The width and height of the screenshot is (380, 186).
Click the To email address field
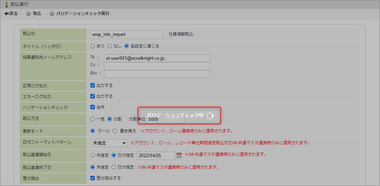tap(157, 58)
